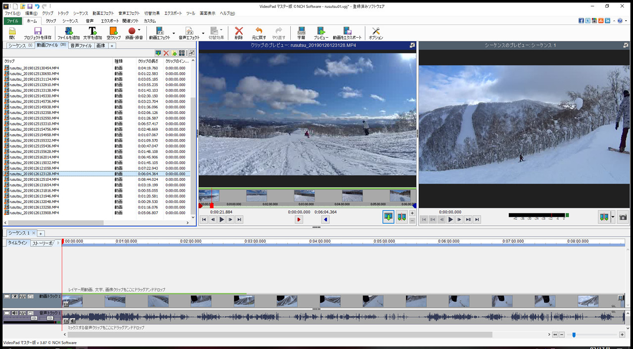Expand the Record (録画・録音) dropdown arrow
The width and height of the screenshot is (633, 349).
coord(139,31)
